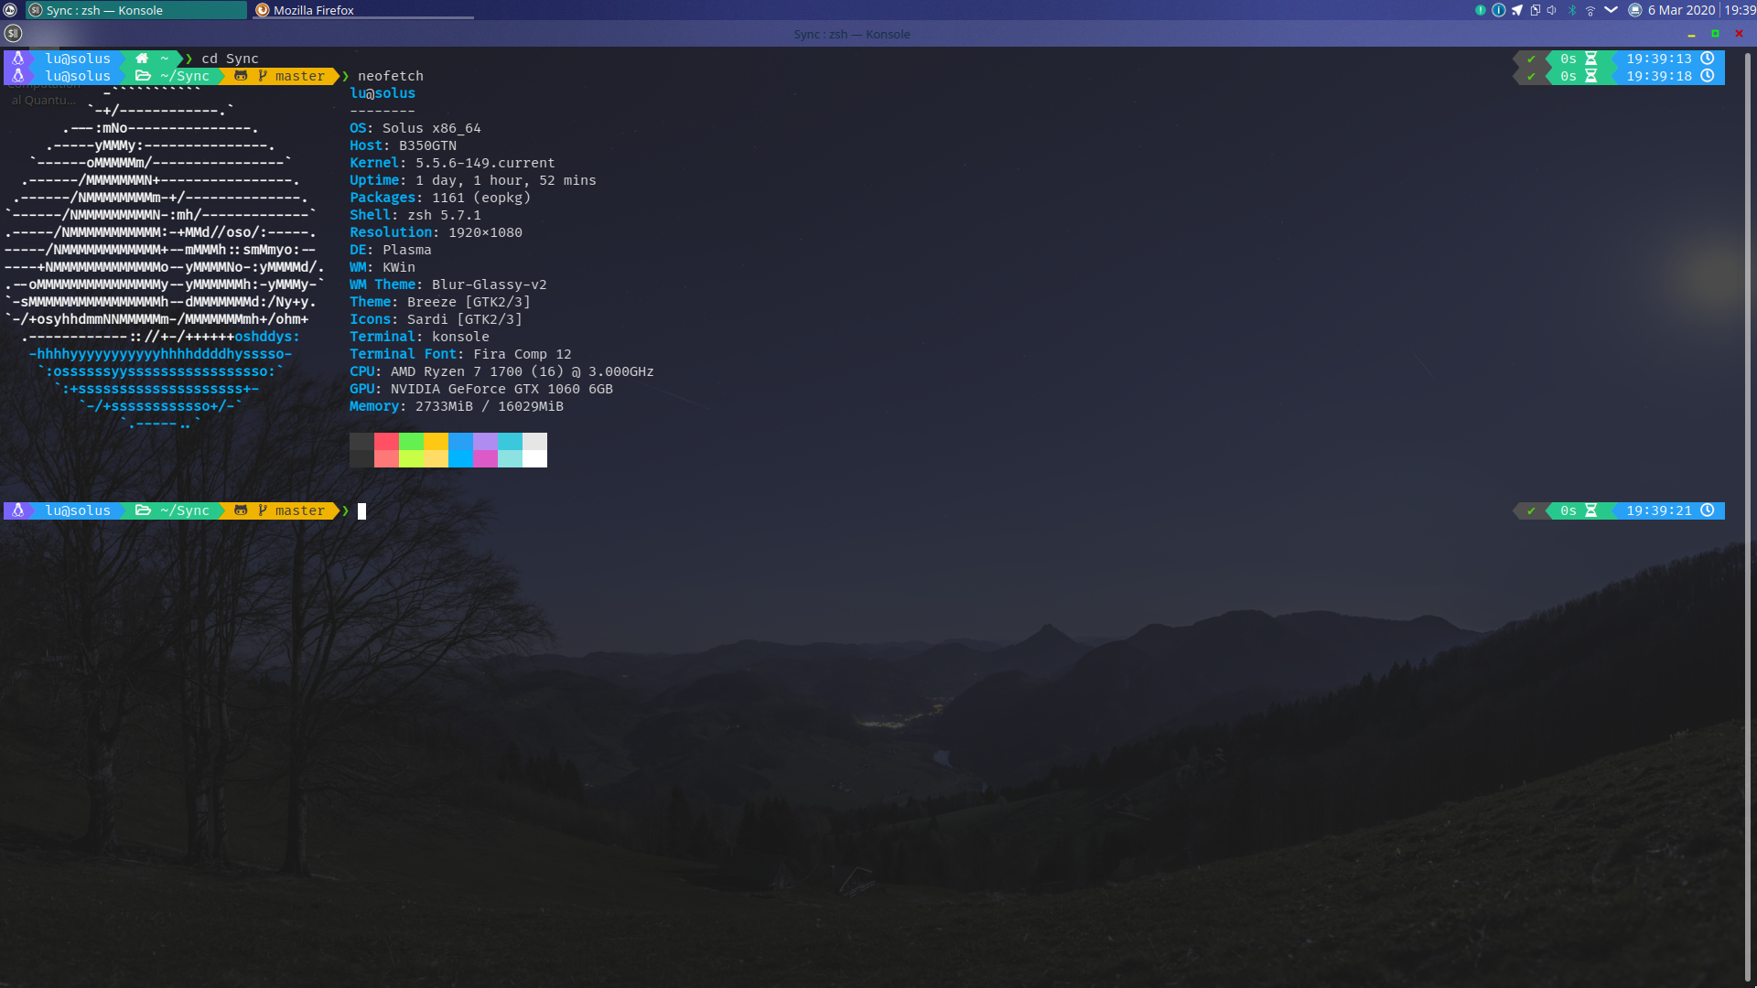
Task: Click the 'master' branch label on the neofetch prompt line
Action: (300, 76)
